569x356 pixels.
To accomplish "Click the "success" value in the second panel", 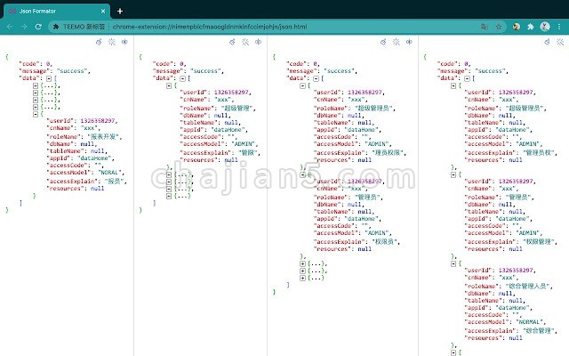I will 205,71.
